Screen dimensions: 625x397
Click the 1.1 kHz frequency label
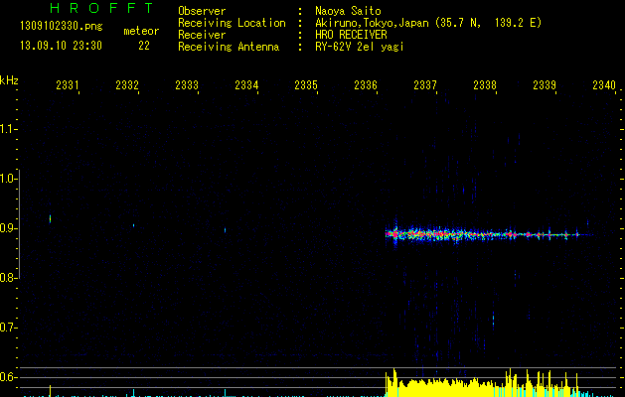(9, 129)
